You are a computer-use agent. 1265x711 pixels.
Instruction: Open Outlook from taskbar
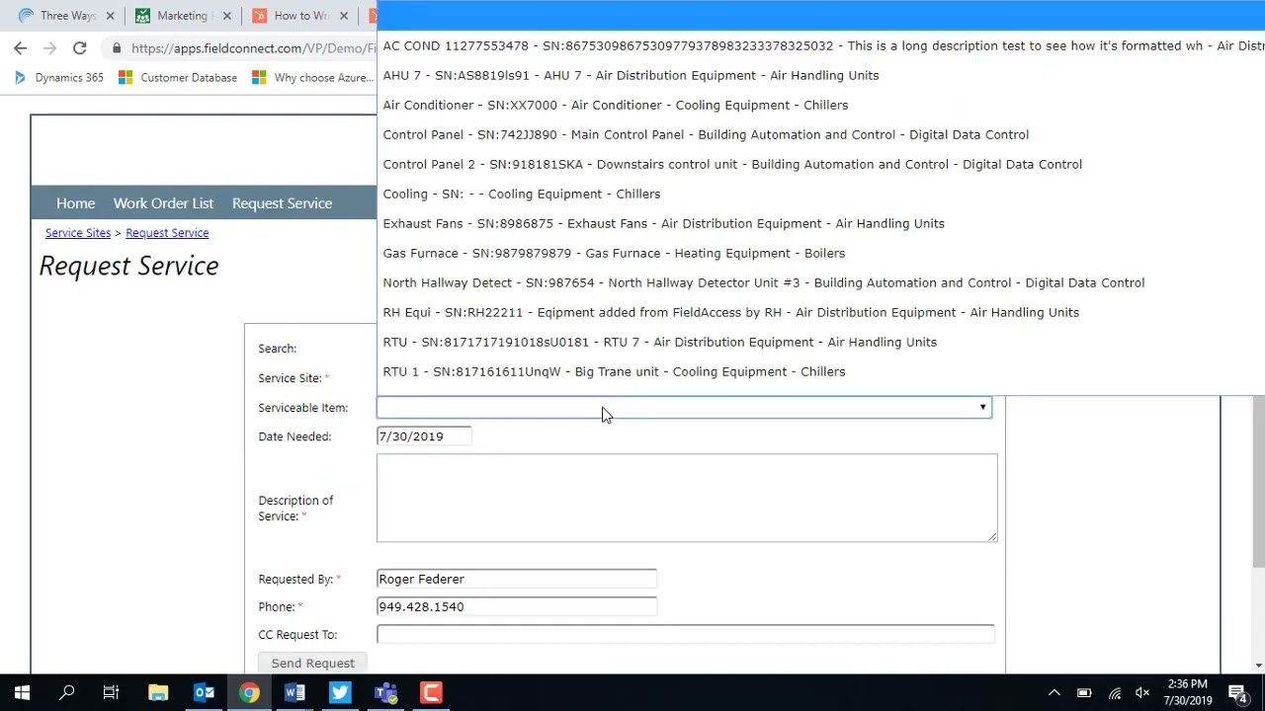[x=204, y=693]
